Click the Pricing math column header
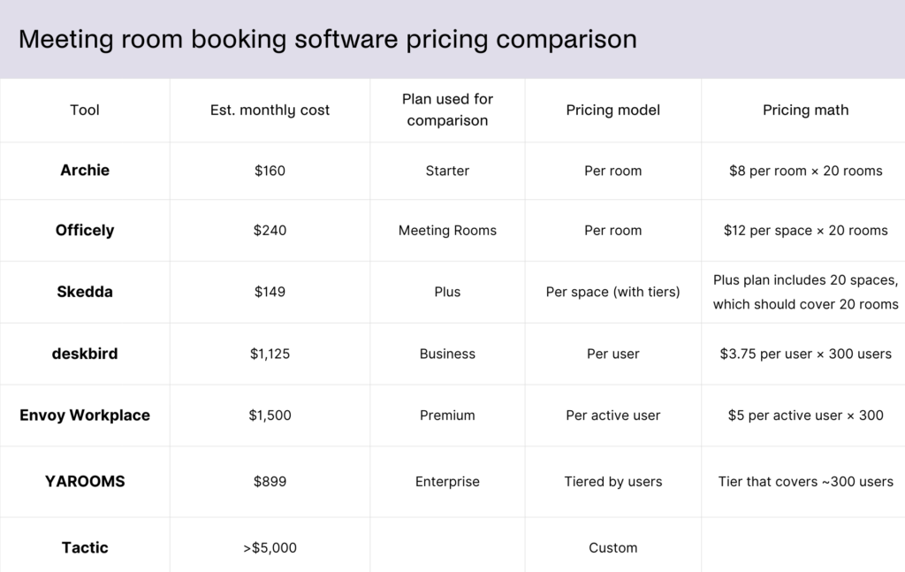905x572 pixels. point(805,111)
